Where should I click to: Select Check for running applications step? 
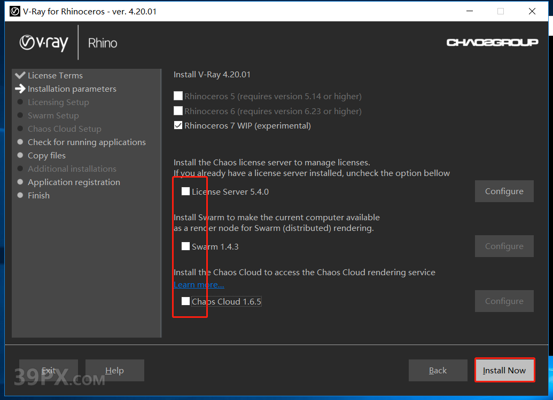click(x=87, y=142)
